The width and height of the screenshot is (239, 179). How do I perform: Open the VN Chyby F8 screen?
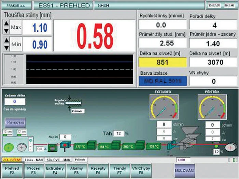(x=141, y=170)
